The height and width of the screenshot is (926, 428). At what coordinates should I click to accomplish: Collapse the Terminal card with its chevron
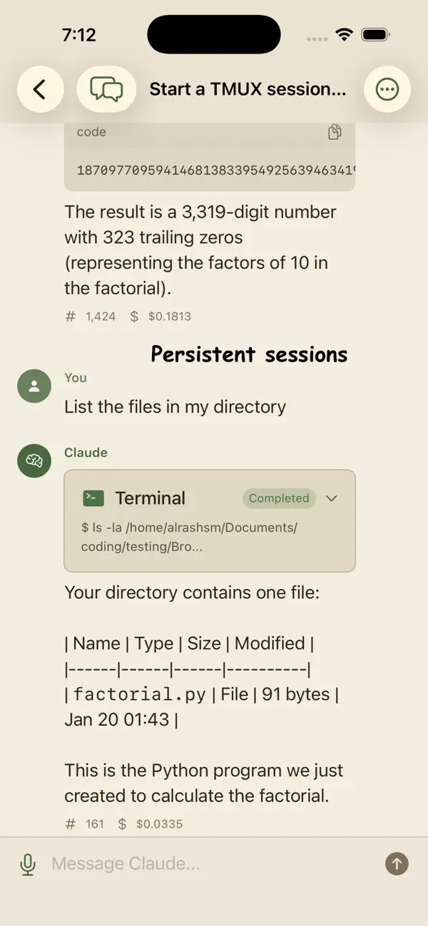coord(331,498)
